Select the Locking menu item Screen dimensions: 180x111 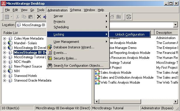(78, 34)
